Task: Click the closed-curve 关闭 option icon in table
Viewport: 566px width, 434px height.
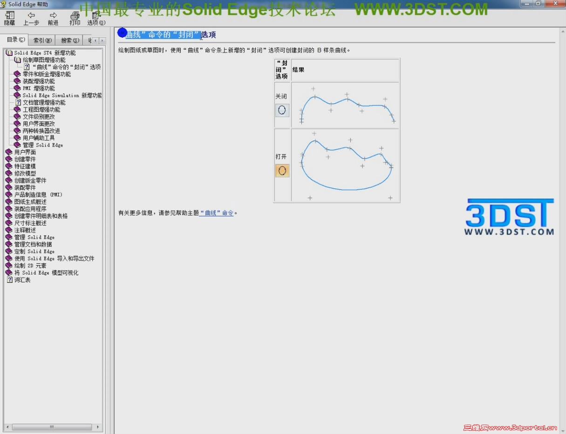Action: (x=282, y=110)
